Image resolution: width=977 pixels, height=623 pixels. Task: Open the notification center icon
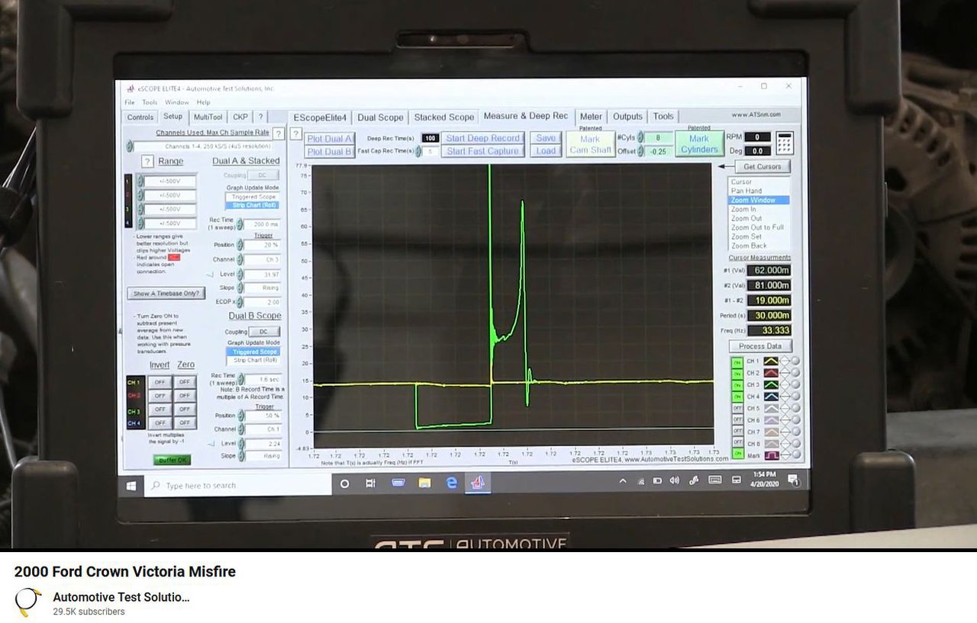(x=793, y=480)
